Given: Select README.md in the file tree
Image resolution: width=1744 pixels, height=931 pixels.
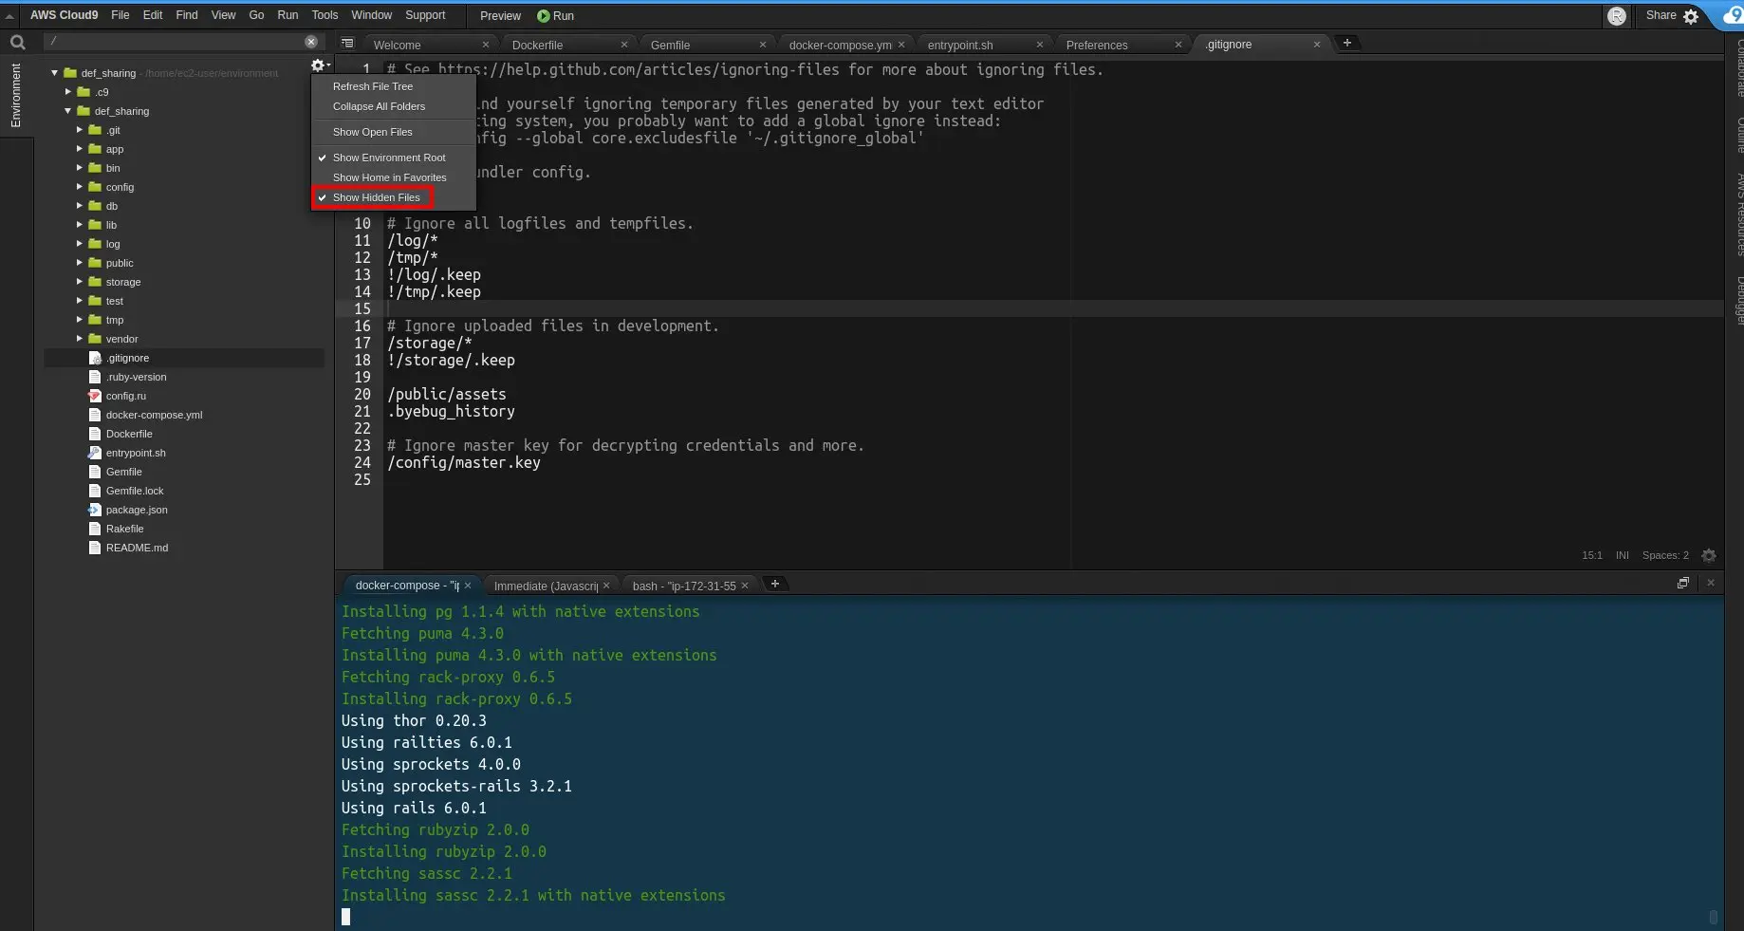Looking at the screenshot, I should pyautogui.click(x=137, y=548).
